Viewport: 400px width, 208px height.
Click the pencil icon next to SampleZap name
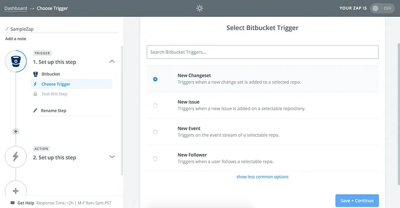tap(7, 29)
